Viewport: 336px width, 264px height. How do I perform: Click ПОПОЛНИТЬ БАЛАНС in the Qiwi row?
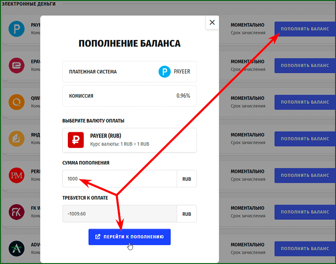click(x=305, y=102)
